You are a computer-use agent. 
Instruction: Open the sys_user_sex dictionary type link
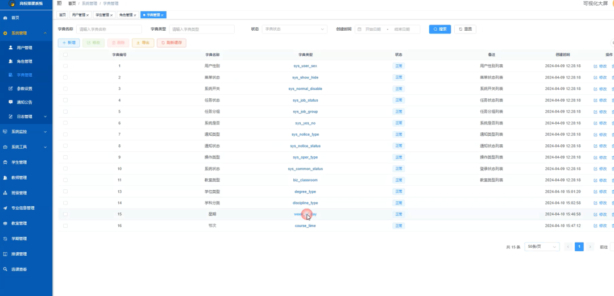pos(305,66)
